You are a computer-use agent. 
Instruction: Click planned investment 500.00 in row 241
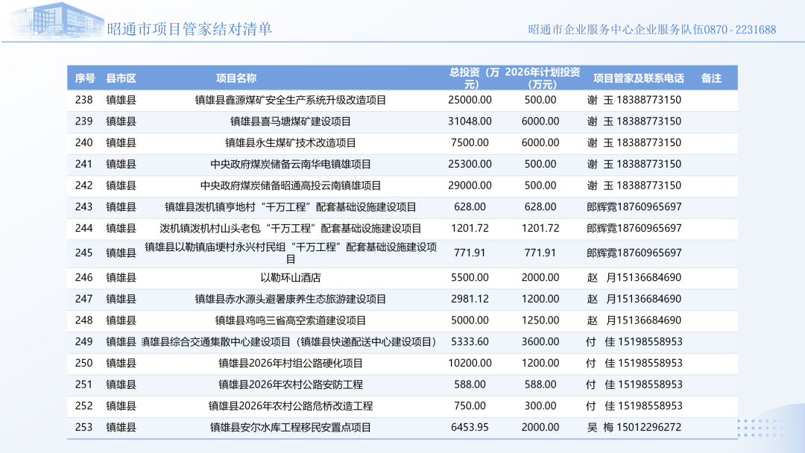(x=540, y=164)
